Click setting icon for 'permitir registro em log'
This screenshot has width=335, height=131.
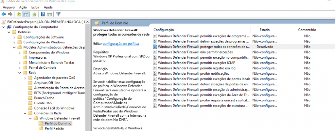[155, 68]
